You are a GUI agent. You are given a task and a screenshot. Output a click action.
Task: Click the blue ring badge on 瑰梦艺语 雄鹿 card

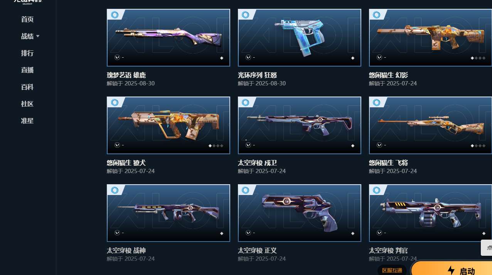(115, 15)
